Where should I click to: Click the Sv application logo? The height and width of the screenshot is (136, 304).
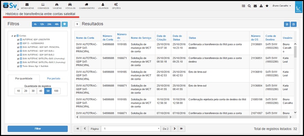[10, 6]
